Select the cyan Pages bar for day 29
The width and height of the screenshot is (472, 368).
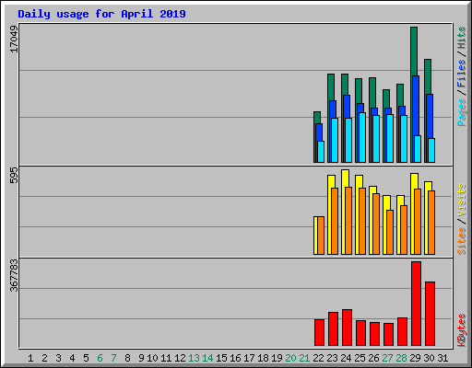click(x=418, y=149)
